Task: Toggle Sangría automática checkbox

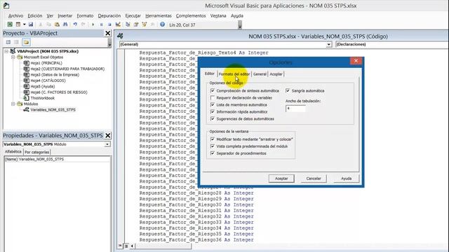Action: point(288,90)
